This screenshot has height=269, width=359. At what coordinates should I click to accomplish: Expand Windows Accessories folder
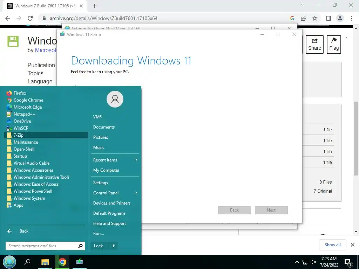click(x=46, y=170)
